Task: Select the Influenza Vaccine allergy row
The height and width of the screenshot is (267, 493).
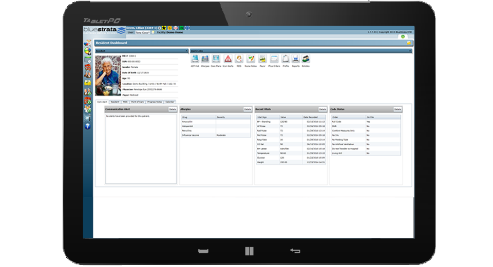Action: [216, 135]
